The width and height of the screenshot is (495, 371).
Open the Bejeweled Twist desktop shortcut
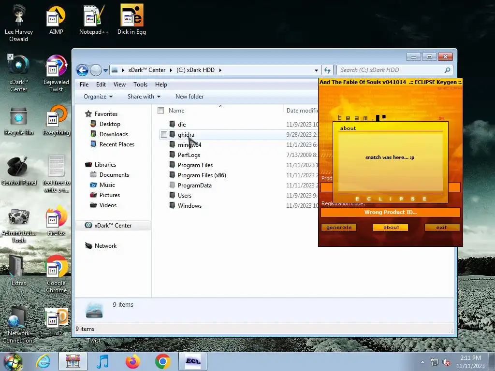point(56,73)
